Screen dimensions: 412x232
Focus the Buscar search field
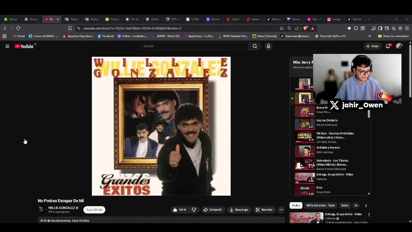pos(194,46)
